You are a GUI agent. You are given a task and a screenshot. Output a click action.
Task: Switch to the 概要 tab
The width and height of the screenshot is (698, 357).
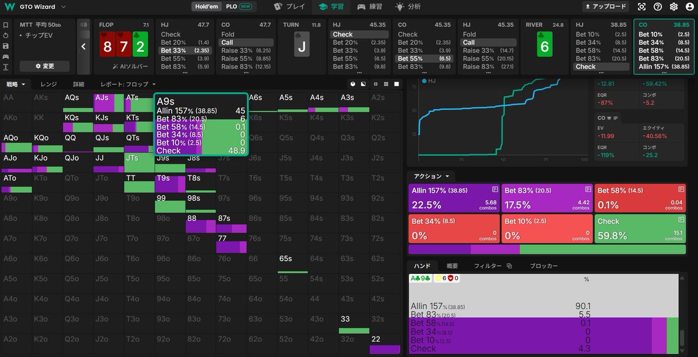(x=452, y=266)
